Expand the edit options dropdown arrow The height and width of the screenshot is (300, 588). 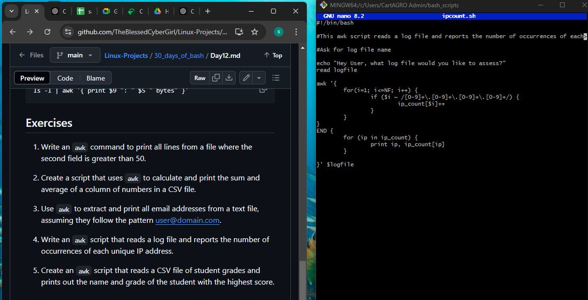click(x=258, y=77)
